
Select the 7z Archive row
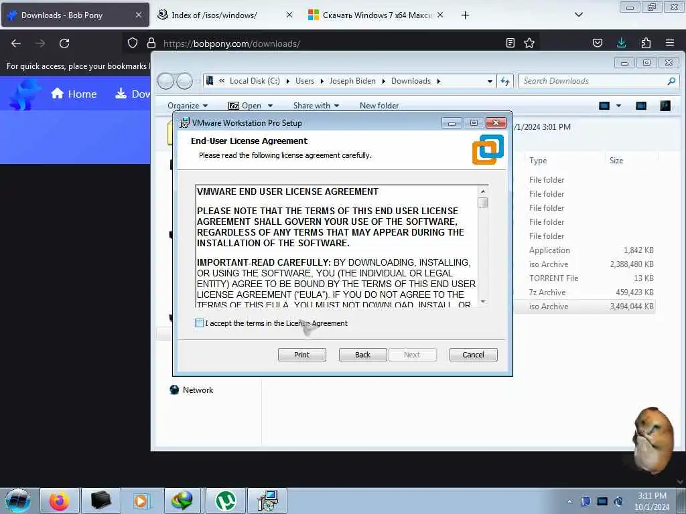pyautogui.click(x=585, y=292)
